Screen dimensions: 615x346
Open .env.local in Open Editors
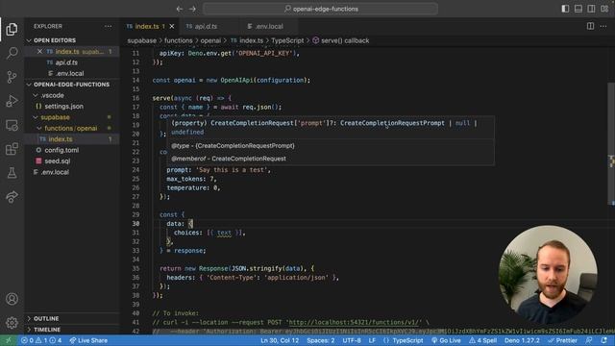click(69, 73)
